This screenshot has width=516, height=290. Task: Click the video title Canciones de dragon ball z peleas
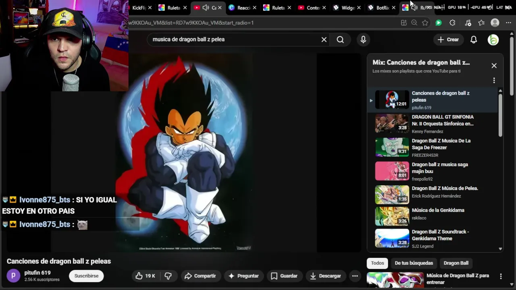point(59,261)
